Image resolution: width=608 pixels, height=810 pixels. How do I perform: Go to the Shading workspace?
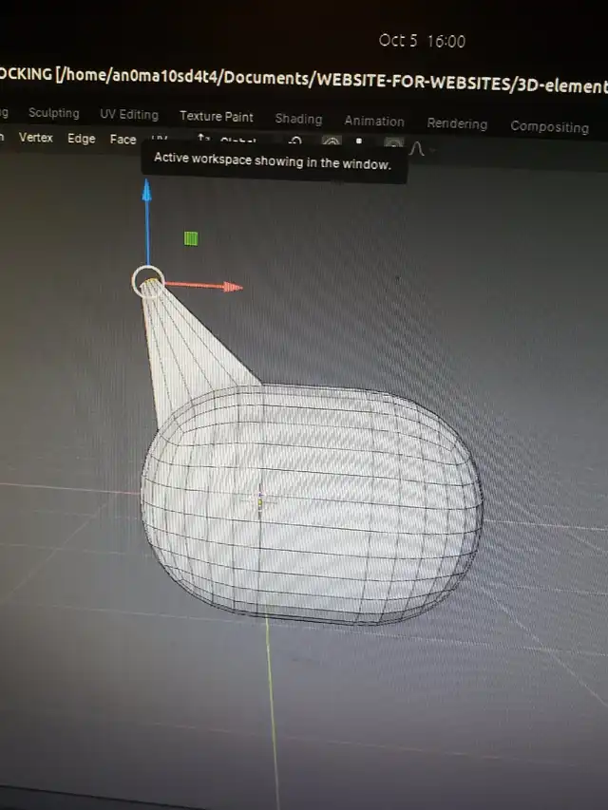point(298,119)
